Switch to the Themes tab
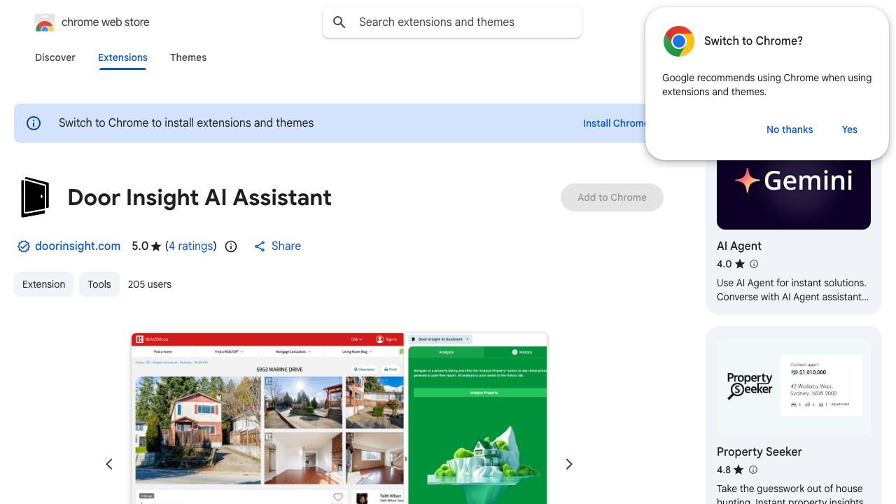Screen dimensions: 896x504 point(188,57)
